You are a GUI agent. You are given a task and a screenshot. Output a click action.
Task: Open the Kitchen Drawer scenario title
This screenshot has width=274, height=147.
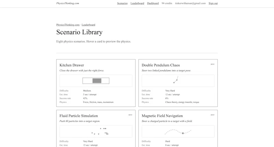pos(72,65)
